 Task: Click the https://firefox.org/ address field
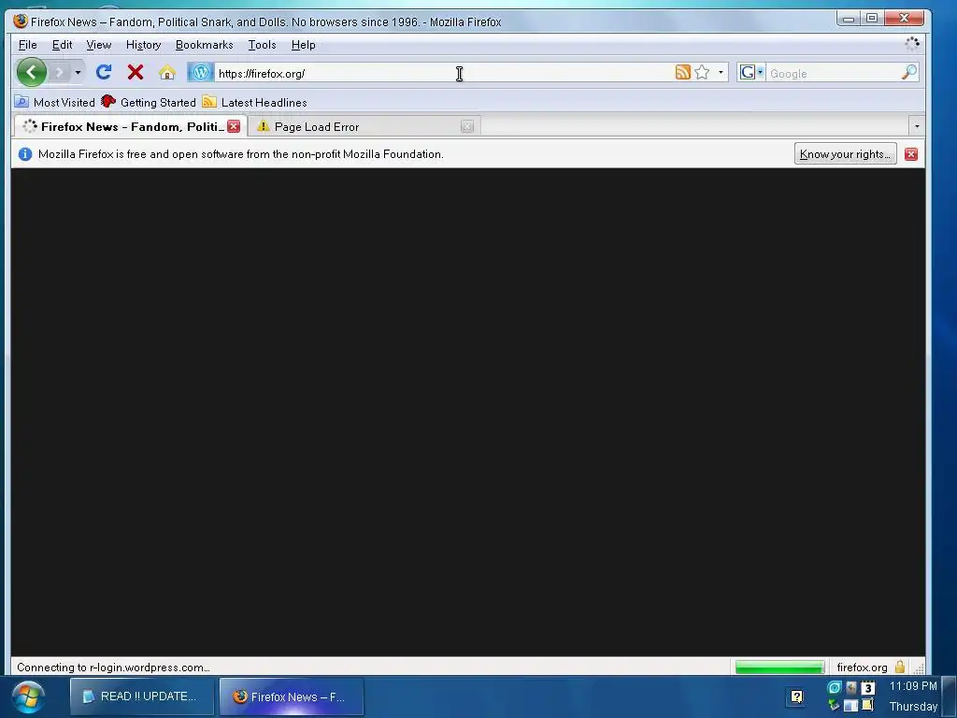(442, 73)
